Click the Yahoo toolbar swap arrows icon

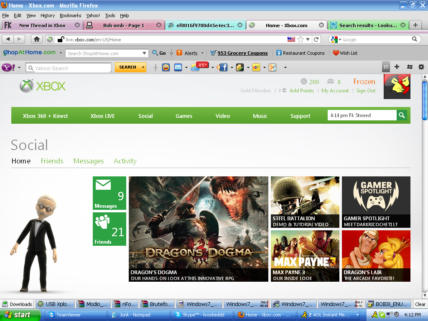click(410, 67)
